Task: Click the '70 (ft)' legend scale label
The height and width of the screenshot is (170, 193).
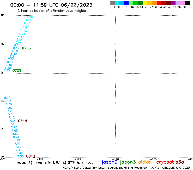Action: tap(186, 7)
